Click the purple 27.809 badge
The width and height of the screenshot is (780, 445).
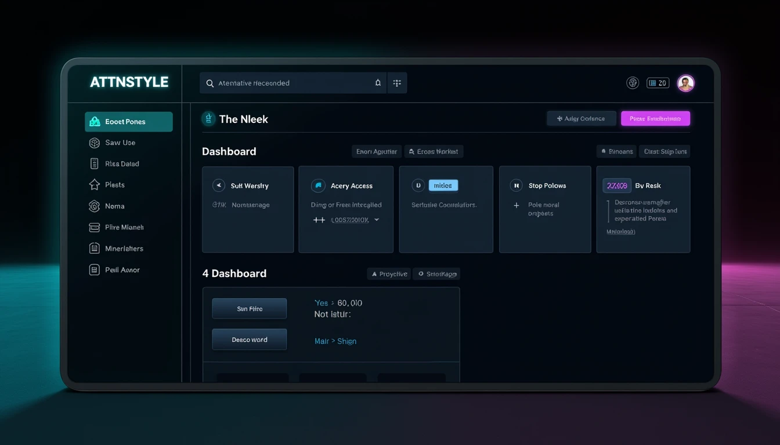pyautogui.click(x=617, y=185)
